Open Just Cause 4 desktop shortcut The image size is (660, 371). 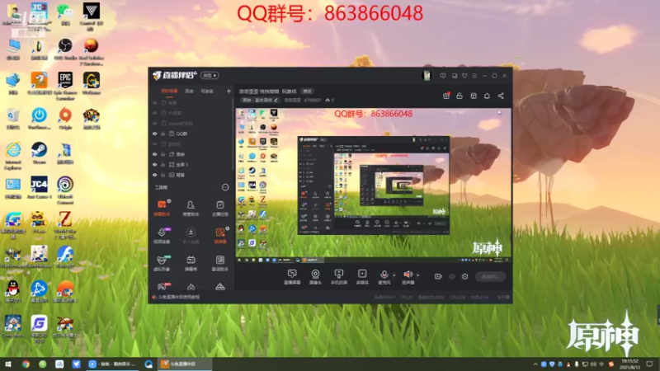click(39, 188)
